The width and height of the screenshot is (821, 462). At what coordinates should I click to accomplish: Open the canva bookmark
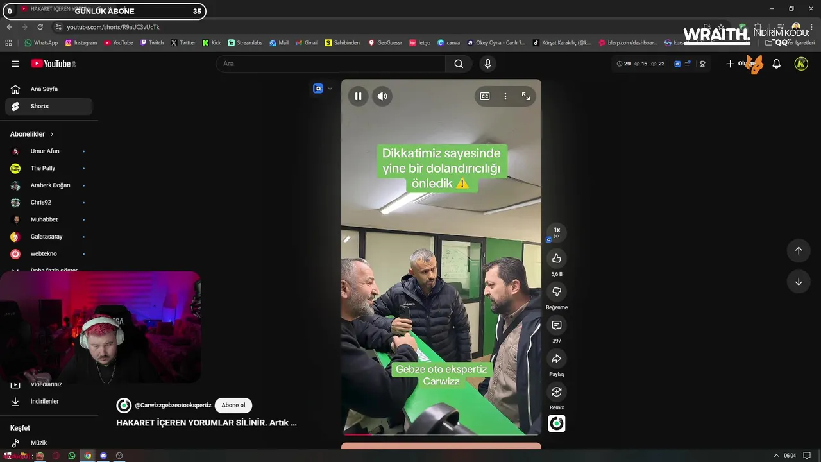pyautogui.click(x=448, y=43)
